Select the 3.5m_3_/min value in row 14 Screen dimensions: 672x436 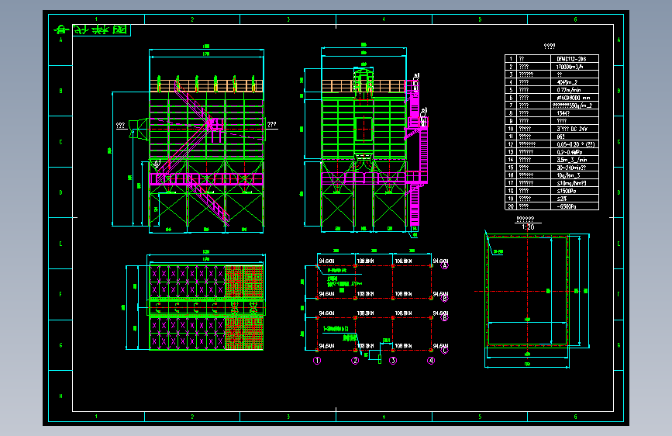572,160
